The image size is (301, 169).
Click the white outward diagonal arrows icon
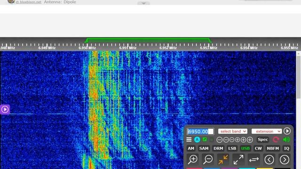pos(238,160)
